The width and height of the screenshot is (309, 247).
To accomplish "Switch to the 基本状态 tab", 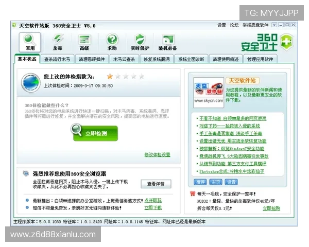I will [x=27, y=59].
